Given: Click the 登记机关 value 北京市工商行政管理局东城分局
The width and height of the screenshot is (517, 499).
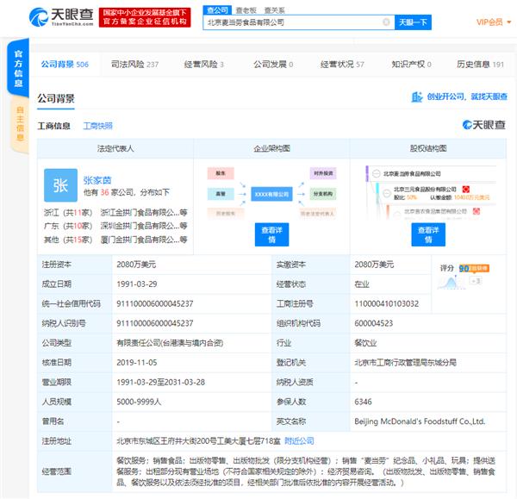Looking at the screenshot, I should click(x=405, y=363).
